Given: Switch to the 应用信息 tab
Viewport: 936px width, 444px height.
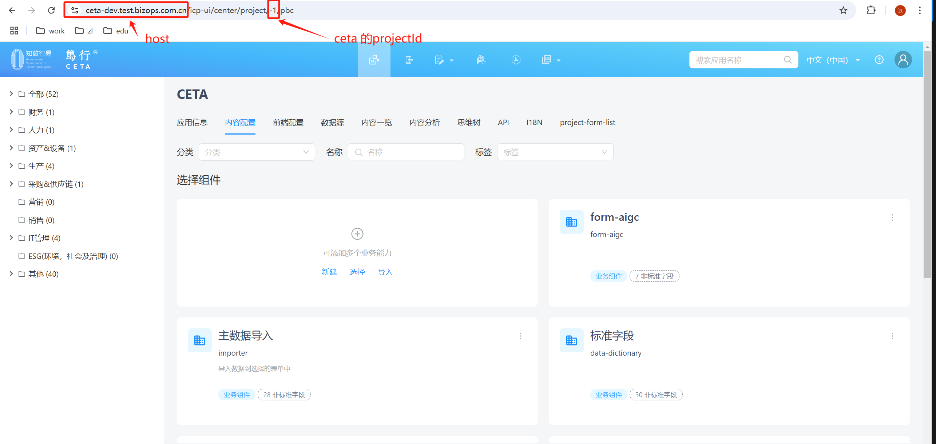Looking at the screenshot, I should tap(192, 123).
